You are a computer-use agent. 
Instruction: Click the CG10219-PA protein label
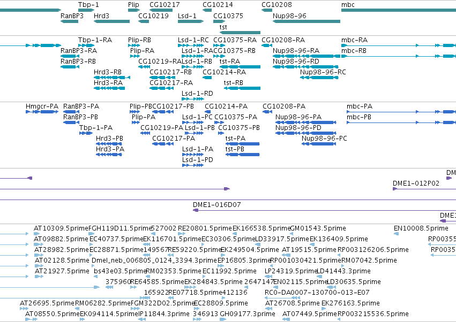pyautogui.click(x=162, y=128)
